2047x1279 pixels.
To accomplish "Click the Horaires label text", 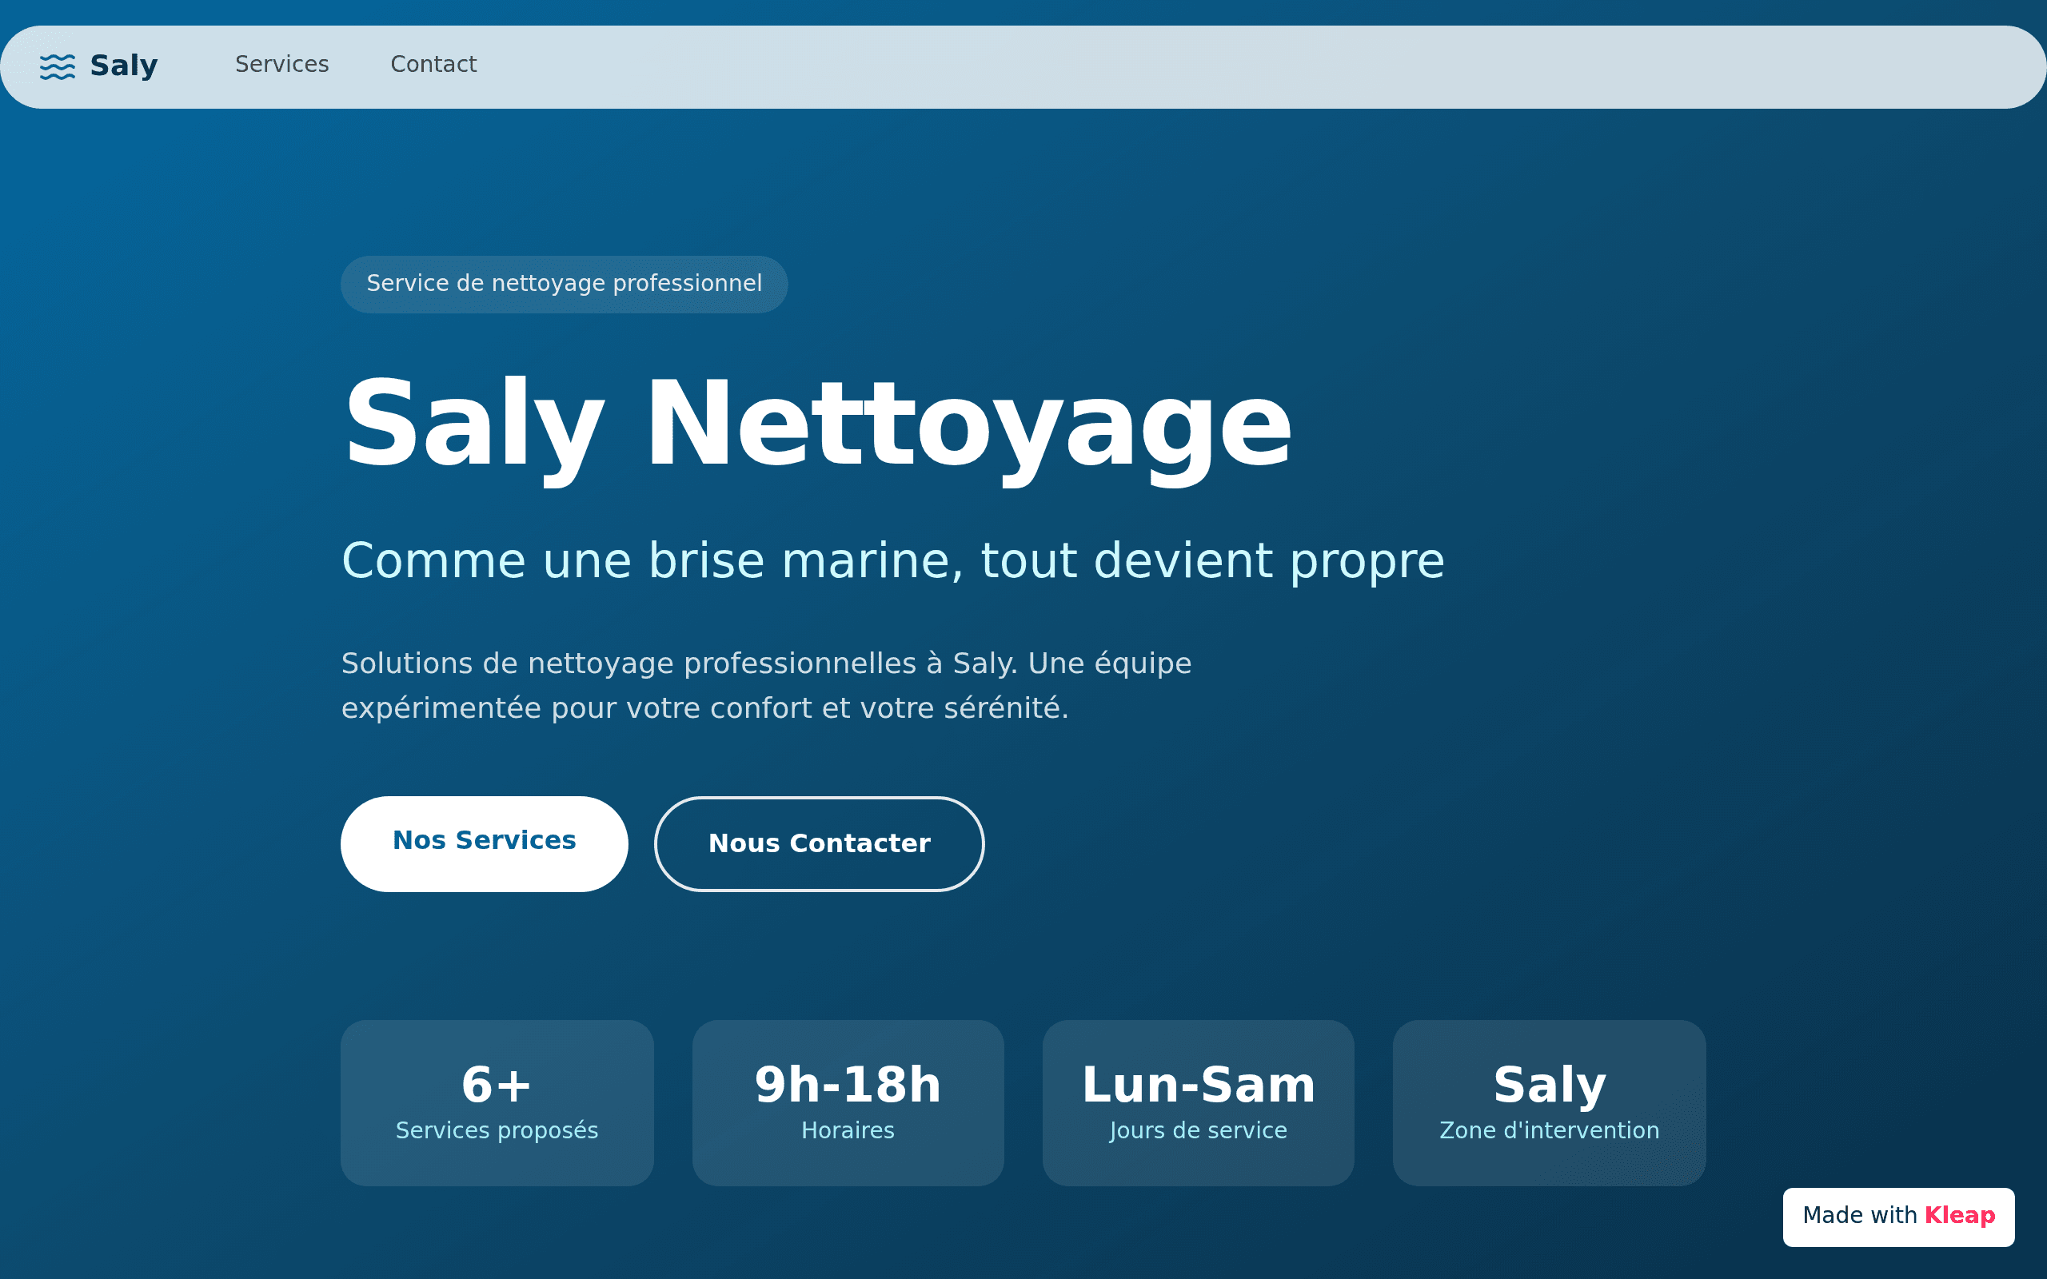I will pos(848,1130).
